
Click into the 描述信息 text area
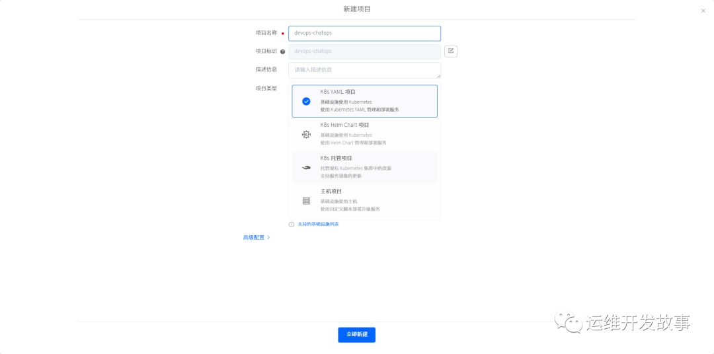(x=364, y=70)
